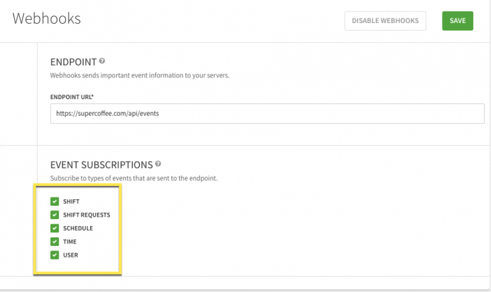Toggle the USER event checkbox
This screenshot has height=292, width=491.
pyautogui.click(x=54, y=255)
